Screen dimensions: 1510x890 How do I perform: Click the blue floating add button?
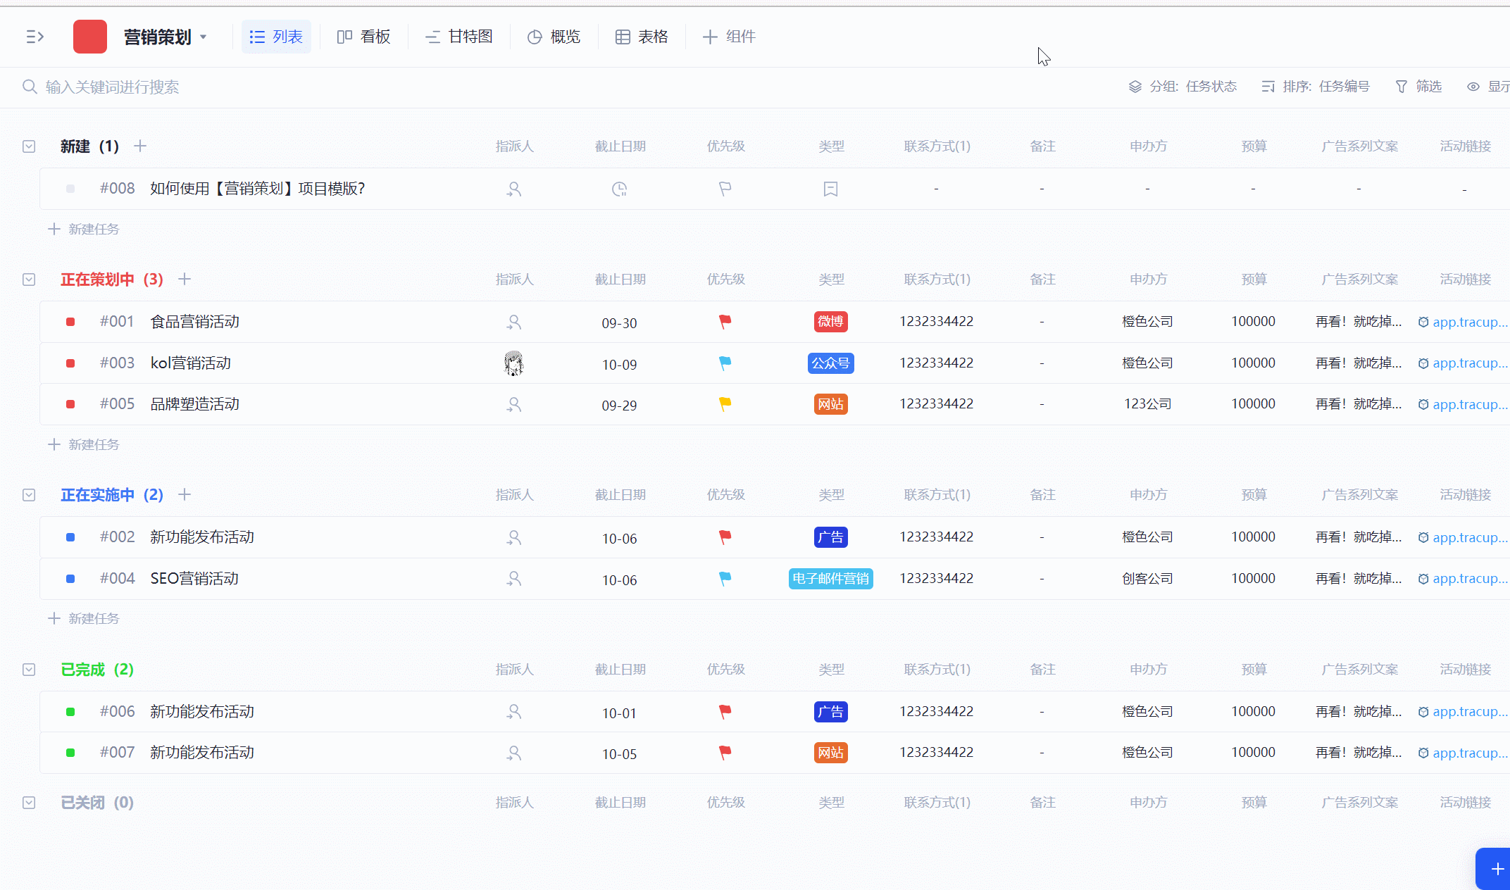click(x=1497, y=869)
